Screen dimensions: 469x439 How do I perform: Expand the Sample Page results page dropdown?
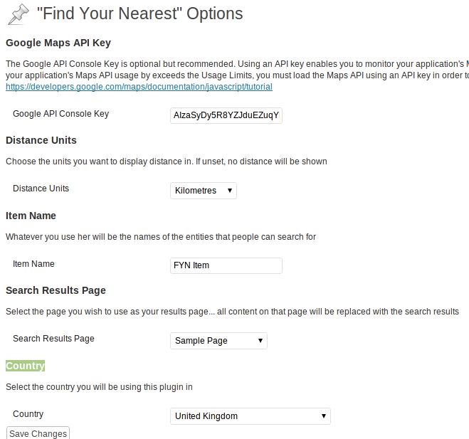[x=218, y=341]
